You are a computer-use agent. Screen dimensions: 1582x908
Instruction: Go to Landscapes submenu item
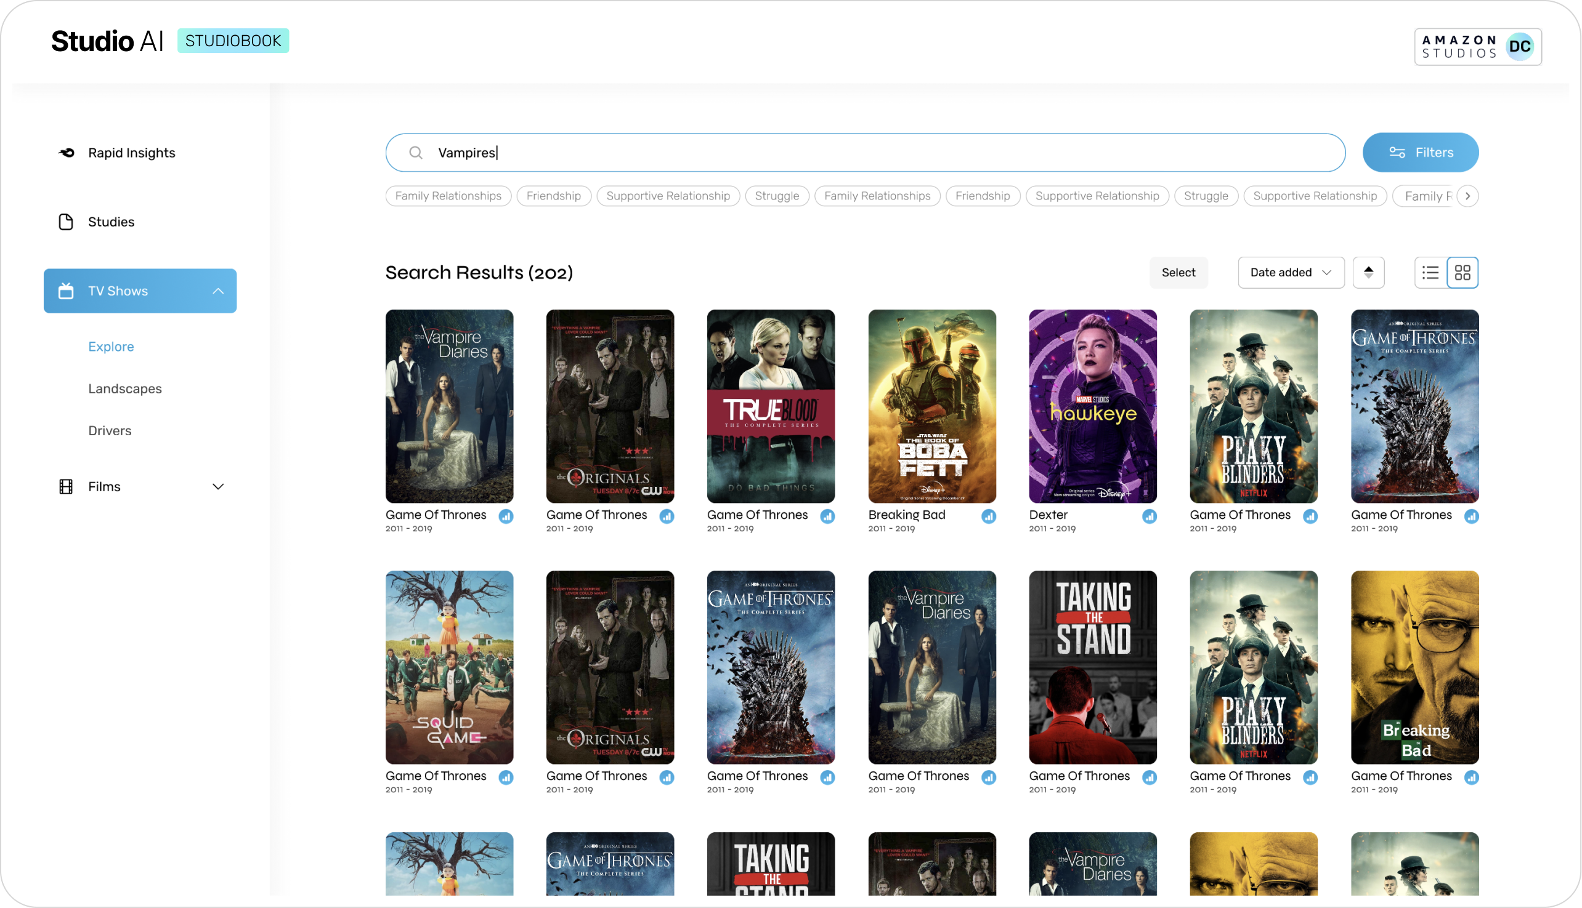[125, 388]
